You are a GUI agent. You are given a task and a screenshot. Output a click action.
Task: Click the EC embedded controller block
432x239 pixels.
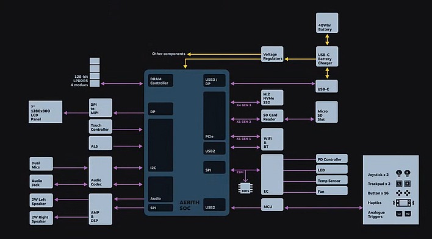(x=272, y=175)
